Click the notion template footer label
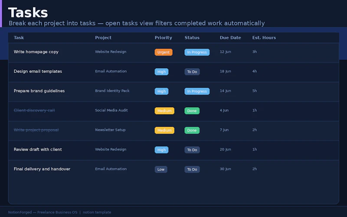The image size is (347, 217). [97, 212]
